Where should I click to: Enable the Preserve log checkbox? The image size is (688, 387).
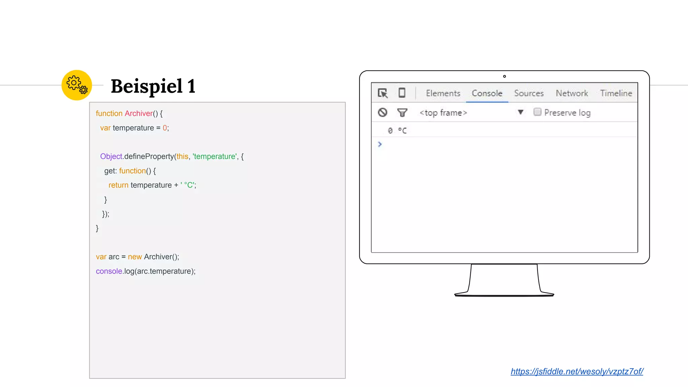coord(537,112)
